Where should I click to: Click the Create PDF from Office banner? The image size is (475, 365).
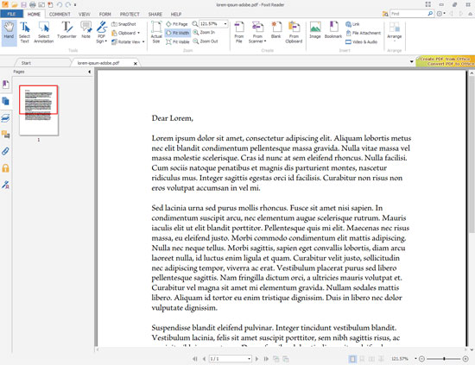click(445, 59)
